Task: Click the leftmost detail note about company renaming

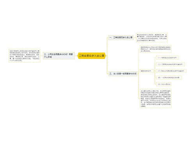Action: pyautogui.click(x=25, y=56)
